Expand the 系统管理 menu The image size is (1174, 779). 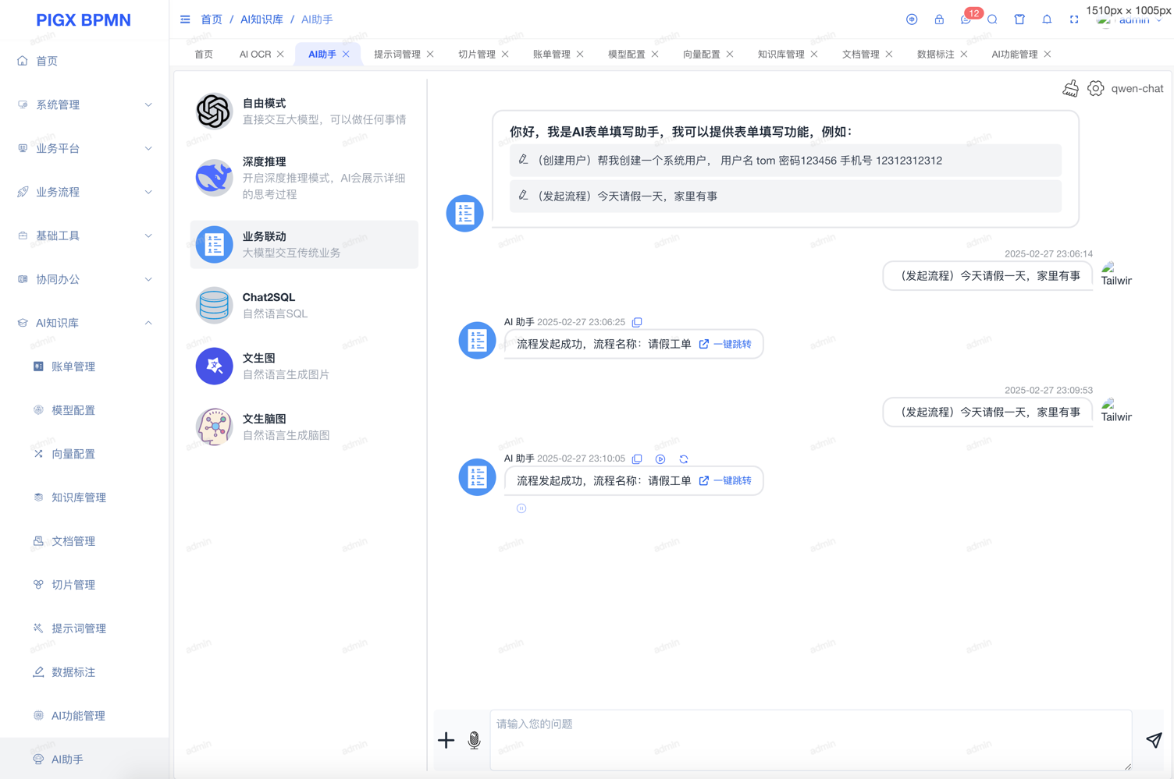pyautogui.click(x=84, y=104)
